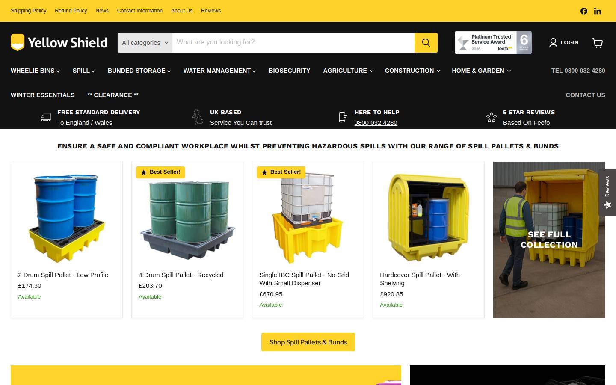This screenshot has height=385, width=616.
Task: Expand the Spill menu
Action: [84, 71]
